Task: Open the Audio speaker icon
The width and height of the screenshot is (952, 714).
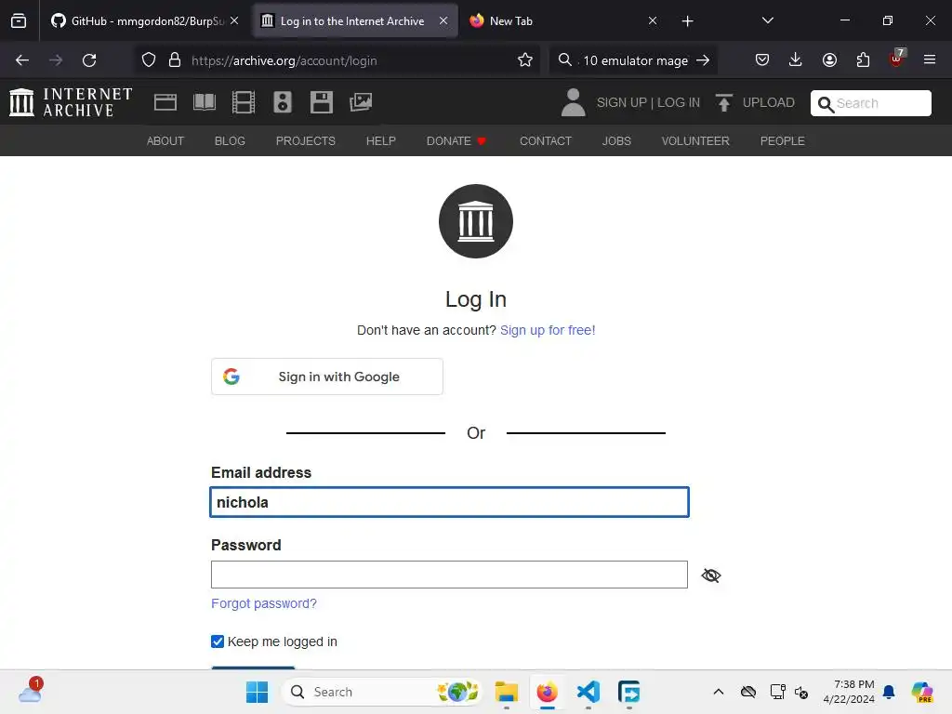Action: 283,102
